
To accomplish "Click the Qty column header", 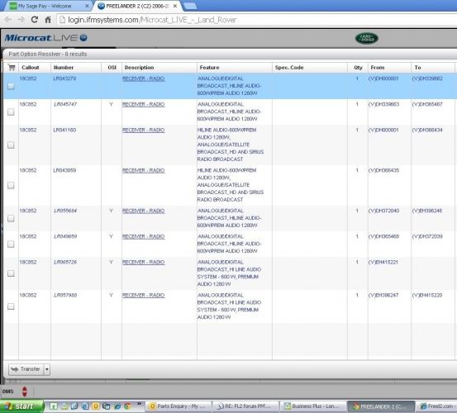I will point(358,67).
